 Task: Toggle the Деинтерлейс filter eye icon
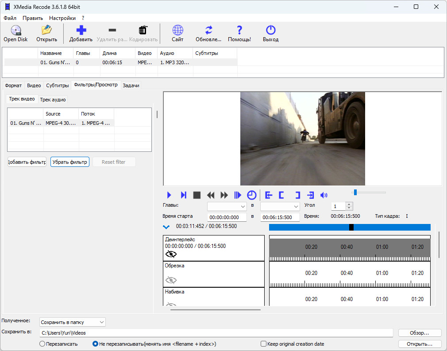pyautogui.click(x=171, y=254)
